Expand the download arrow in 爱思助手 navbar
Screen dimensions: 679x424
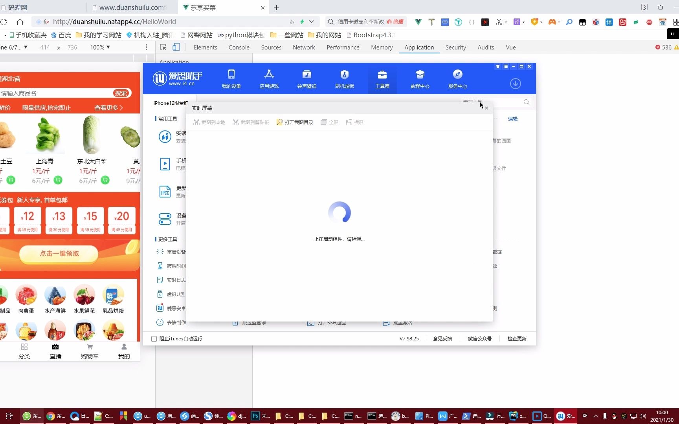click(x=515, y=83)
